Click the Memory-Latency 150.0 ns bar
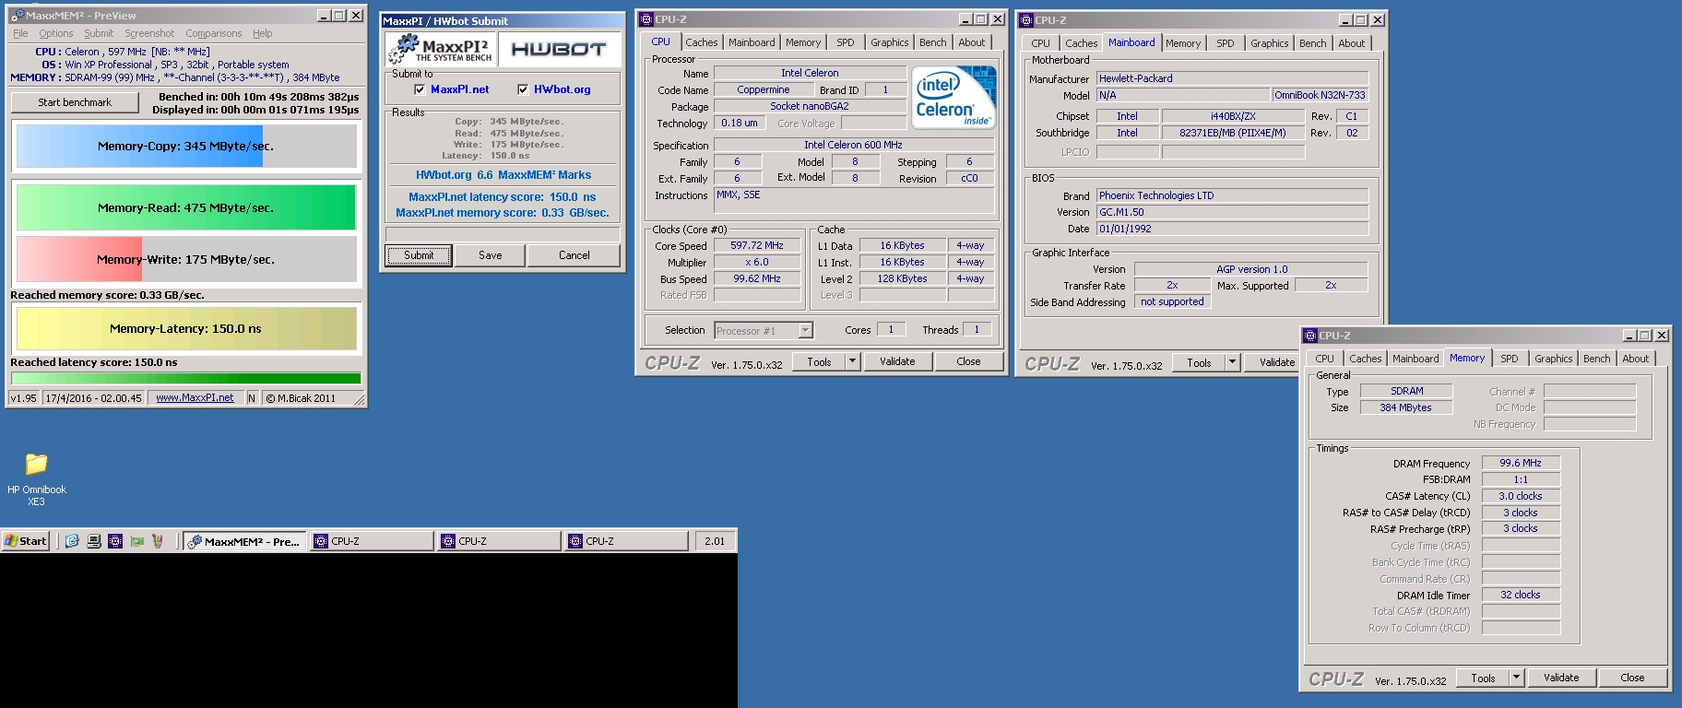The height and width of the screenshot is (708, 1682). pos(186,328)
